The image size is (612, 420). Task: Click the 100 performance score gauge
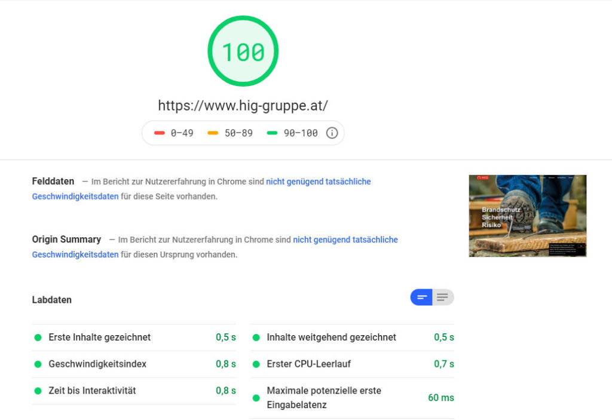tap(243, 51)
